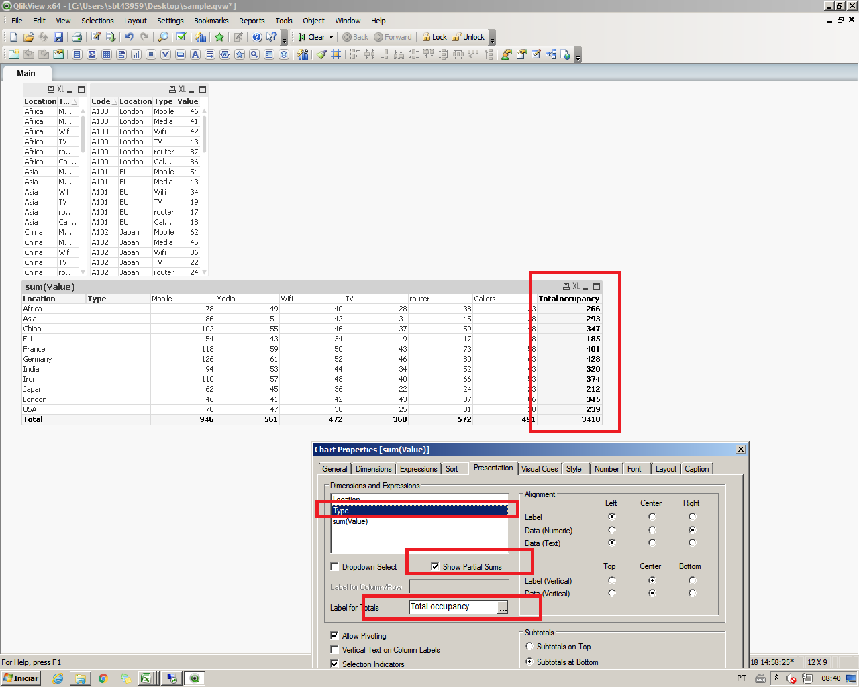Save the document with the floppy icon

pos(58,37)
